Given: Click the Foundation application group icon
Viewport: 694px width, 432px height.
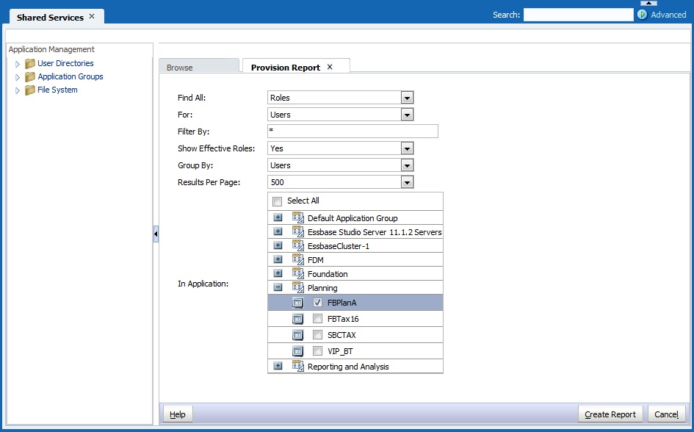Looking at the screenshot, I should coord(297,272).
